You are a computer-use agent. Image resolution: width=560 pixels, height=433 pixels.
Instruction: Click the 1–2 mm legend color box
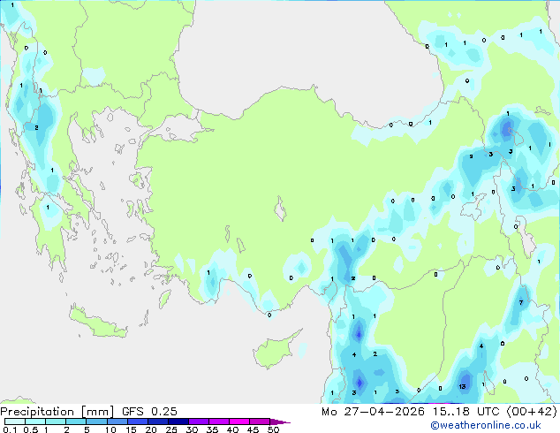(56, 422)
